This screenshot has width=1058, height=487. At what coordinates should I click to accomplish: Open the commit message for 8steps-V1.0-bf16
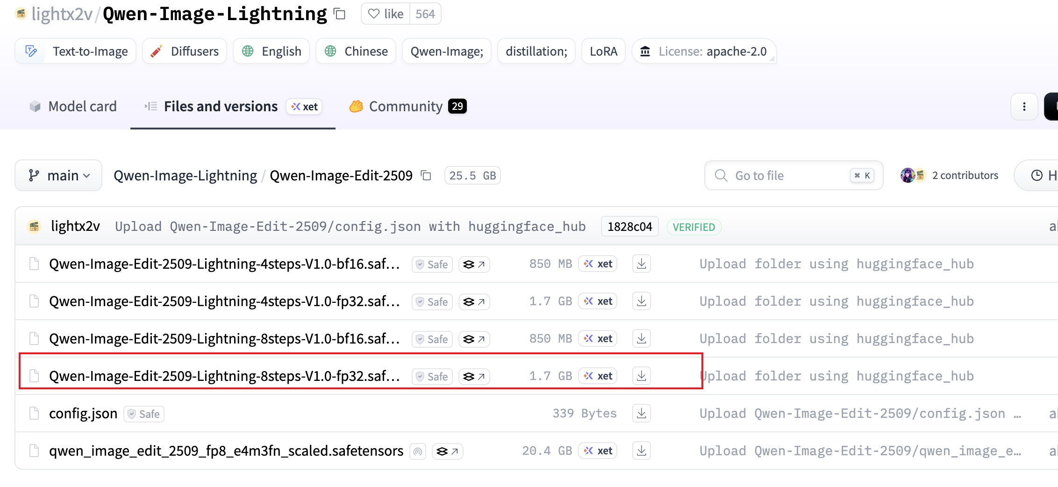click(x=836, y=338)
